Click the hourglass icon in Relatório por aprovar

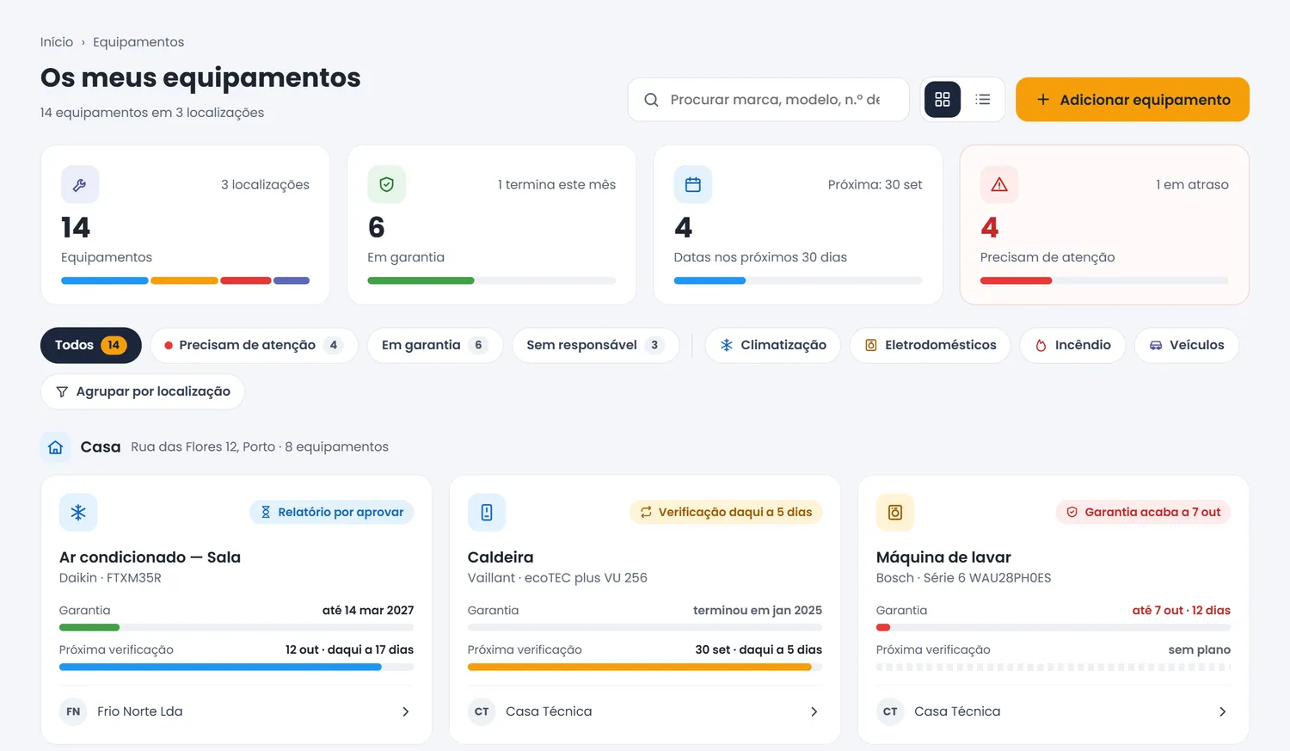(x=266, y=512)
